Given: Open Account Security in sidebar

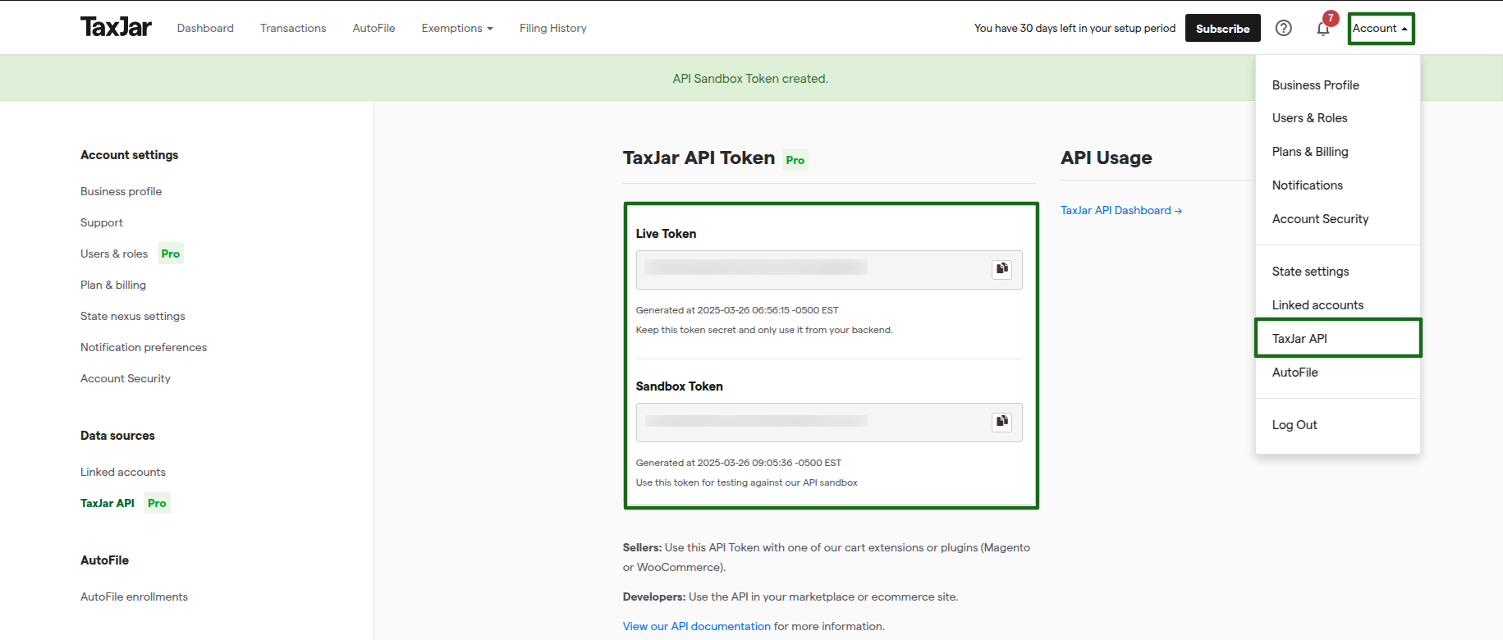Looking at the screenshot, I should click(126, 378).
